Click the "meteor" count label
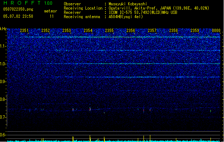224x142 pixels. 51,11
